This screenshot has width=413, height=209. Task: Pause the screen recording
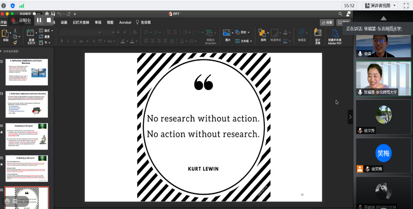tap(39, 20)
